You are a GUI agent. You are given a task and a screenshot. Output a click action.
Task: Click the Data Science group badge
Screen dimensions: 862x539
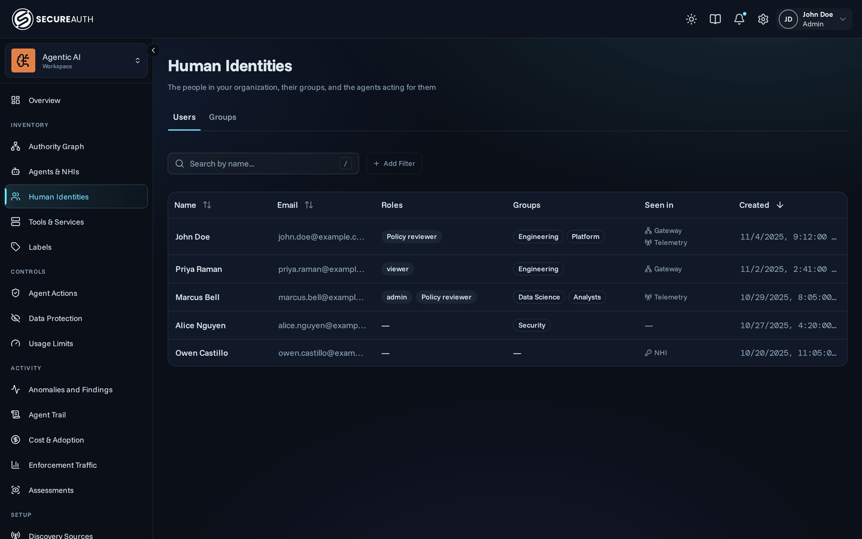[x=539, y=297]
